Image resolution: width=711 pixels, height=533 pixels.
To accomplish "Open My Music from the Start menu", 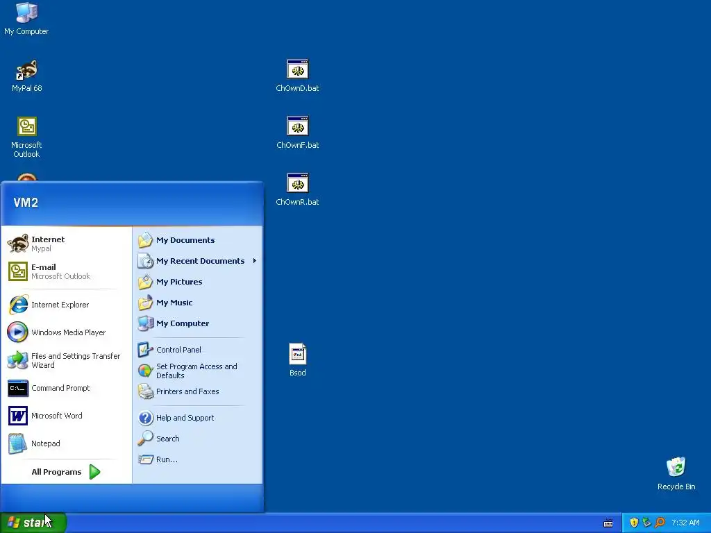I will (x=197, y=303).
